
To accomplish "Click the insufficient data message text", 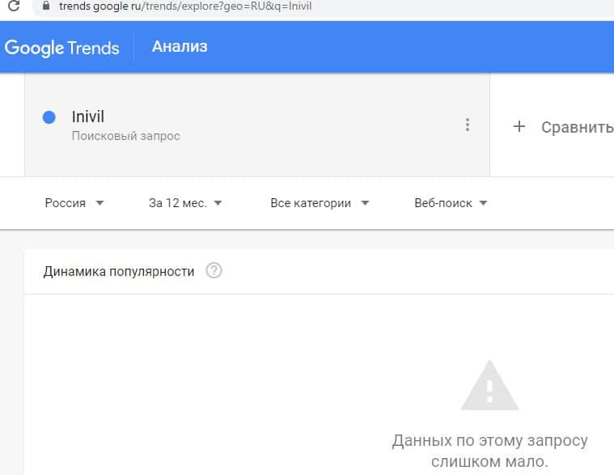I will coord(489,452).
